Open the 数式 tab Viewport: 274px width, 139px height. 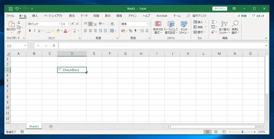click(x=72, y=16)
